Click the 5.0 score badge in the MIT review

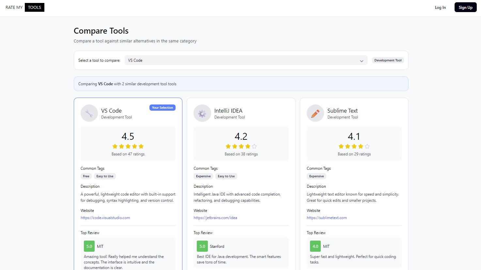pyautogui.click(x=89, y=246)
